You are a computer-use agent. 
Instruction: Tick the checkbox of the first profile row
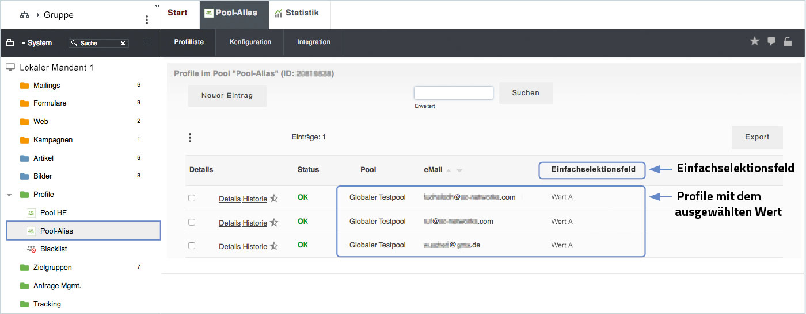pyautogui.click(x=192, y=198)
